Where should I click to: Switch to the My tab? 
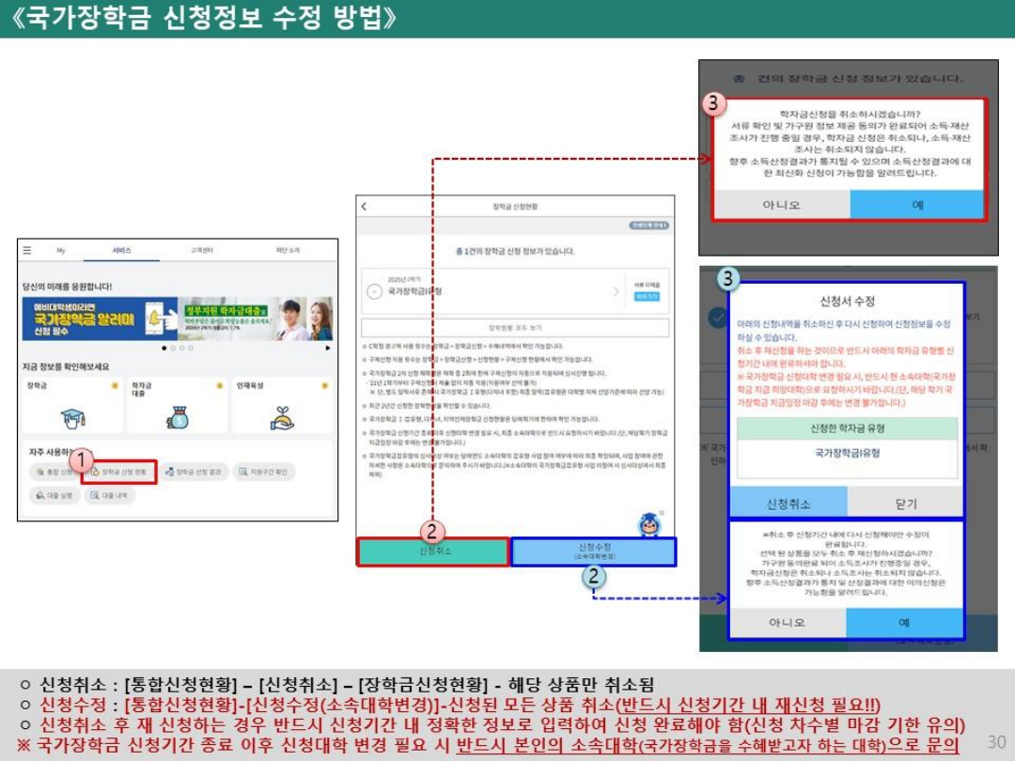click(x=61, y=250)
